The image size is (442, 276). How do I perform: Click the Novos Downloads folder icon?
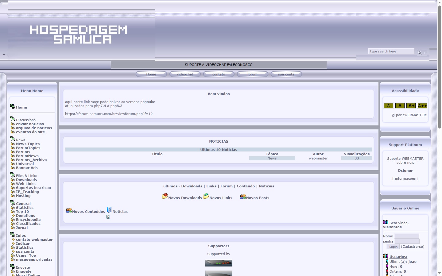click(165, 196)
